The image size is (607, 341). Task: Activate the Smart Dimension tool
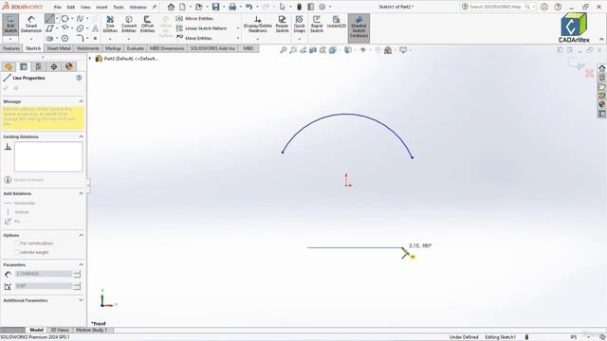click(x=31, y=25)
